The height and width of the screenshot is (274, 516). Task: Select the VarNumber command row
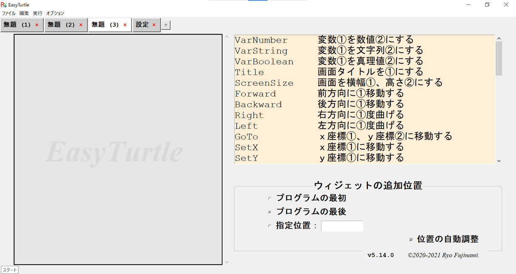[364, 40]
